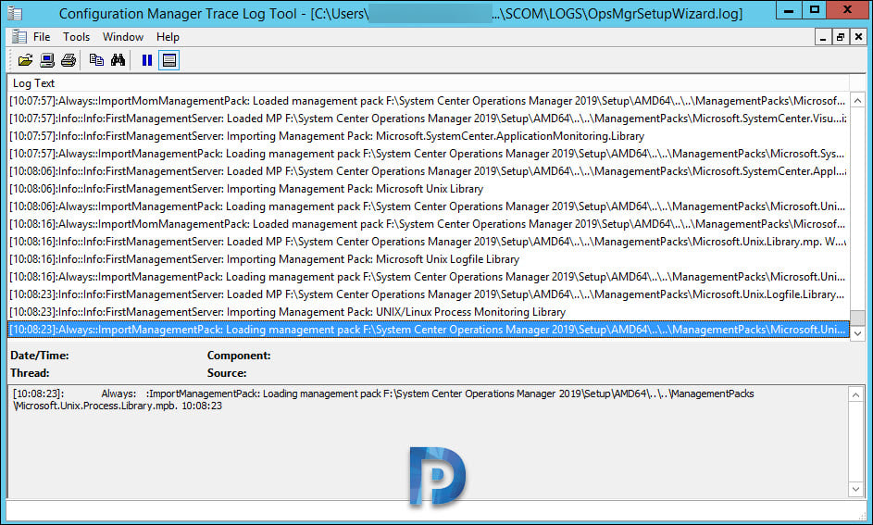This screenshot has height=525, width=873.
Task: Open the File menu
Action: (42, 37)
